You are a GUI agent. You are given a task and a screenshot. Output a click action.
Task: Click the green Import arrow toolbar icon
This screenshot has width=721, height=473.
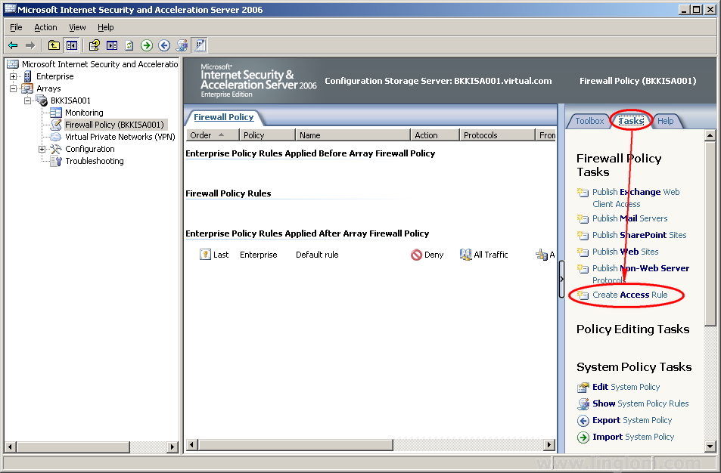pos(147,45)
